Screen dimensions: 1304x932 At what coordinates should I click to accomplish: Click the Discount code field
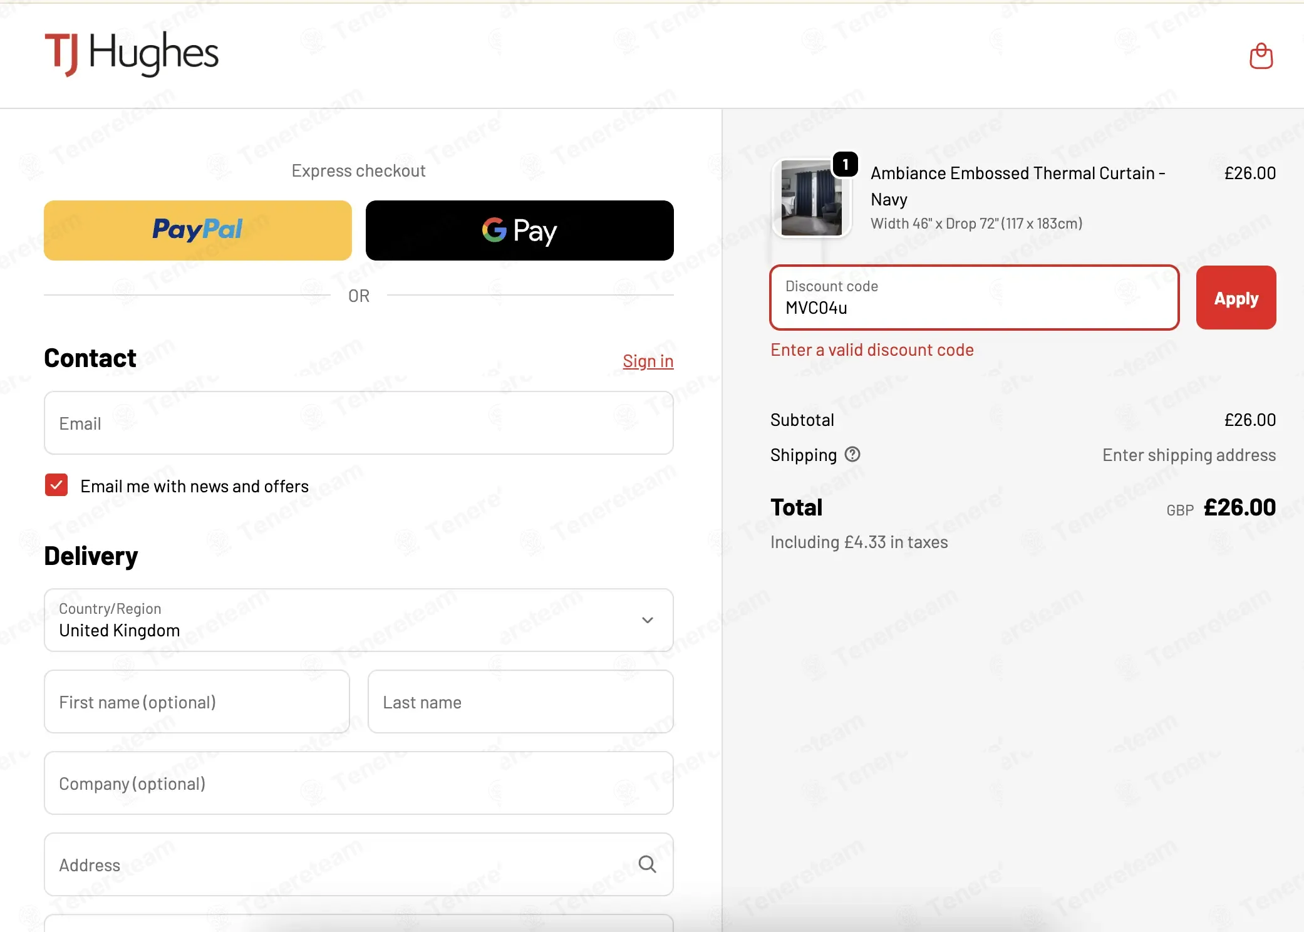(x=975, y=298)
